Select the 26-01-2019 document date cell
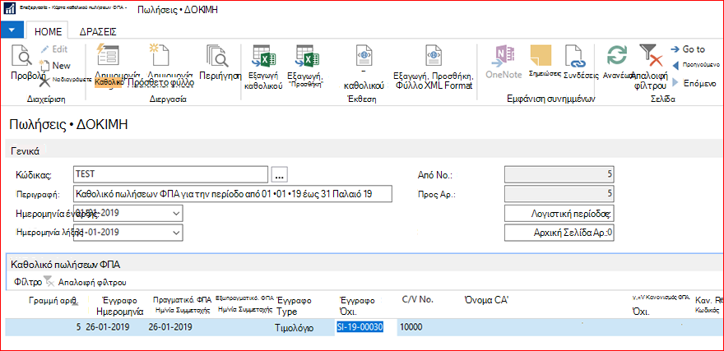 pos(108,327)
